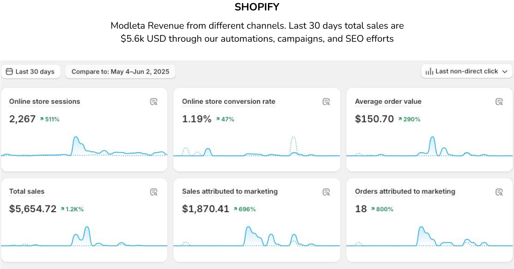This screenshot has height=269, width=514.
Task: Click the $5,654.72 total sales value
Action: click(x=33, y=209)
